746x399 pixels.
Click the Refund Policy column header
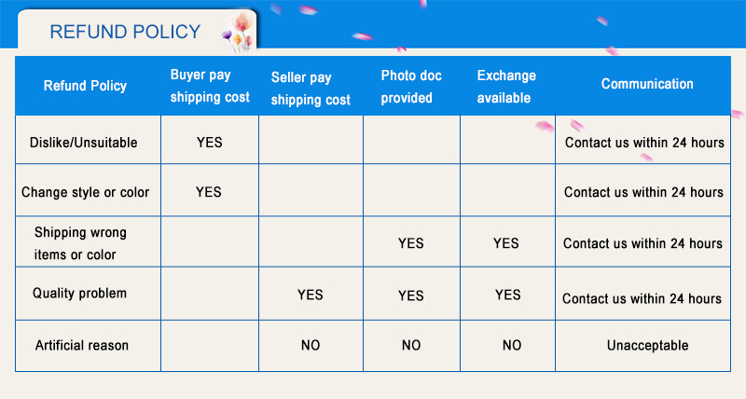tap(85, 86)
